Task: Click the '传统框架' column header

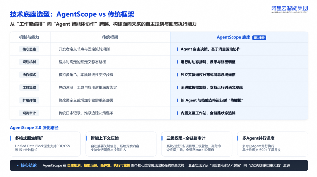Action: [x=110, y=37]
